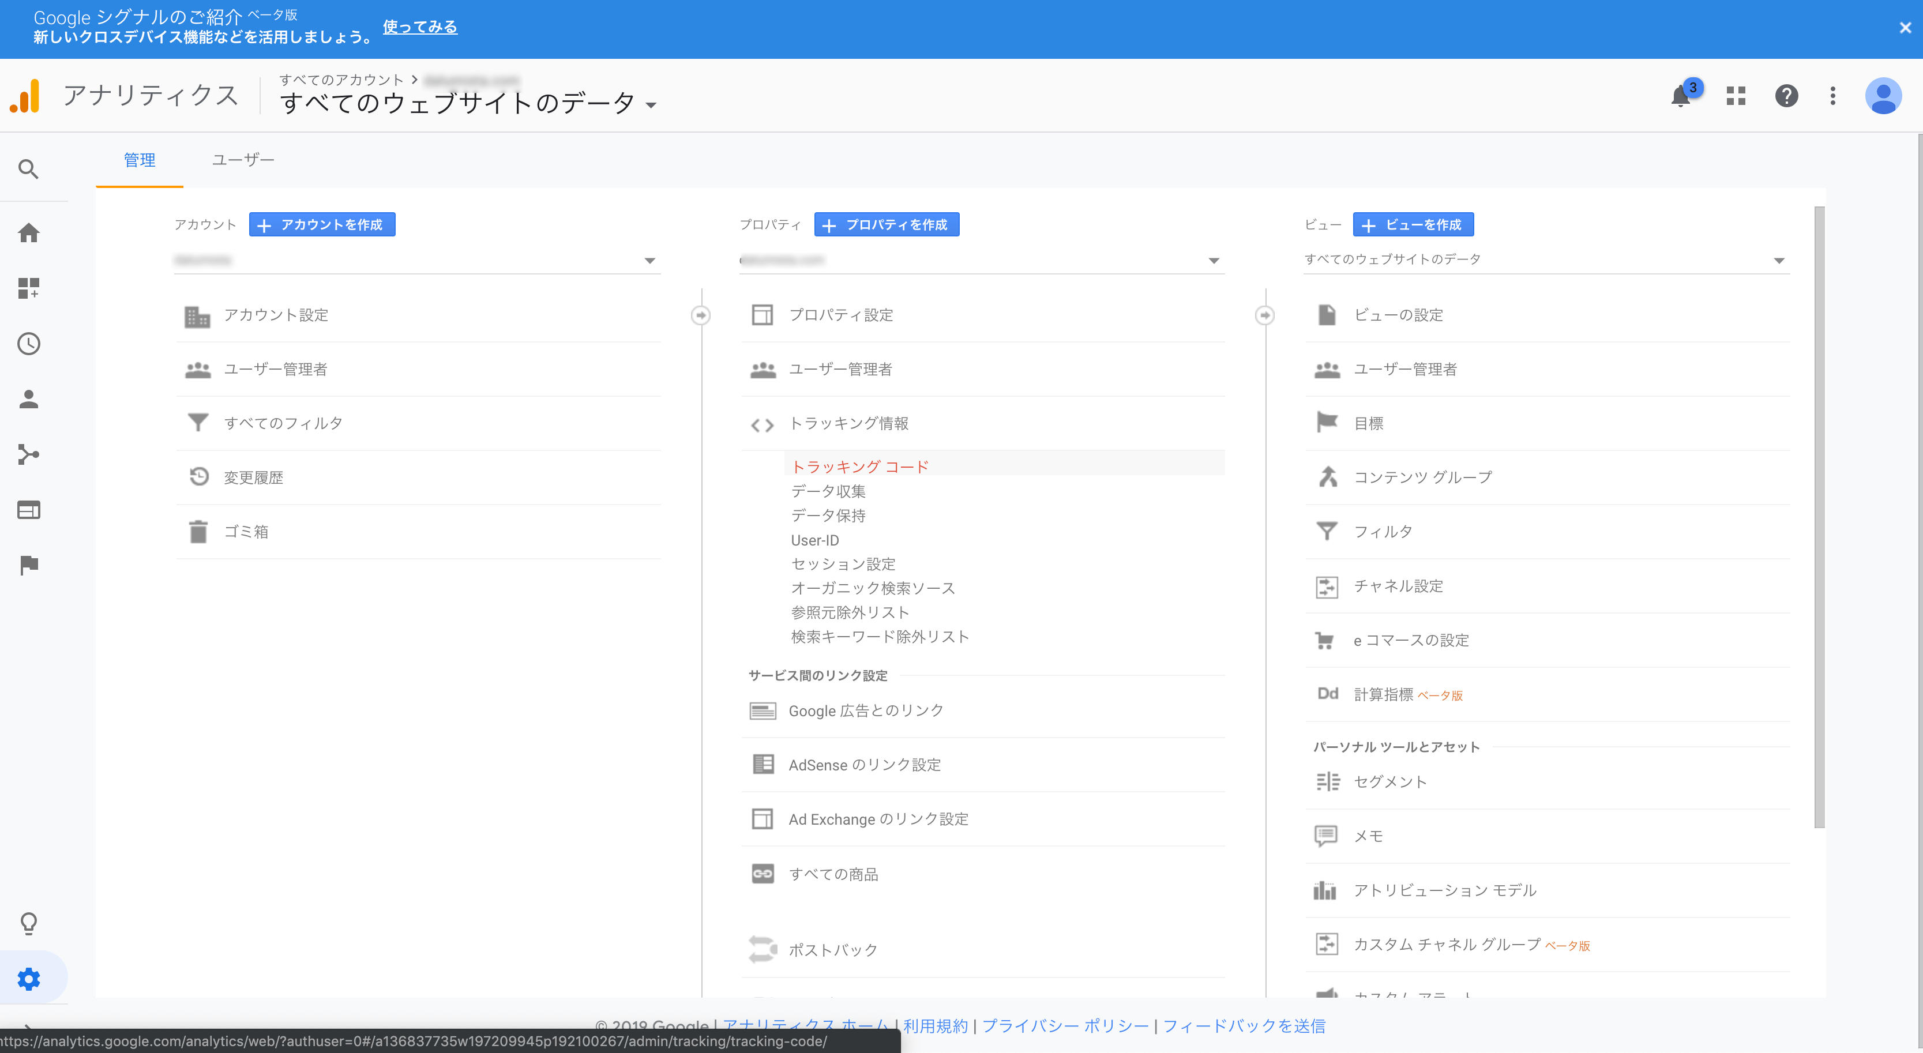Screen dimensions: 1923x1053
Task: Open AdSense のリンク設定
Action: [982, 765]
